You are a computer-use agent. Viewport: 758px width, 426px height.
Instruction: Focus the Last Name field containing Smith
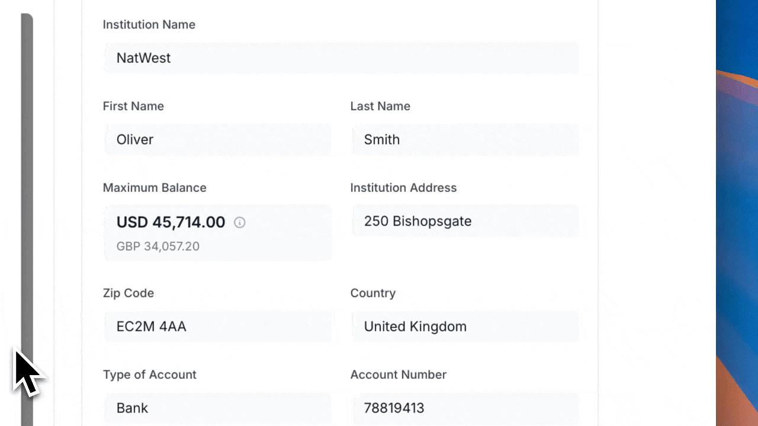point(465,140)
